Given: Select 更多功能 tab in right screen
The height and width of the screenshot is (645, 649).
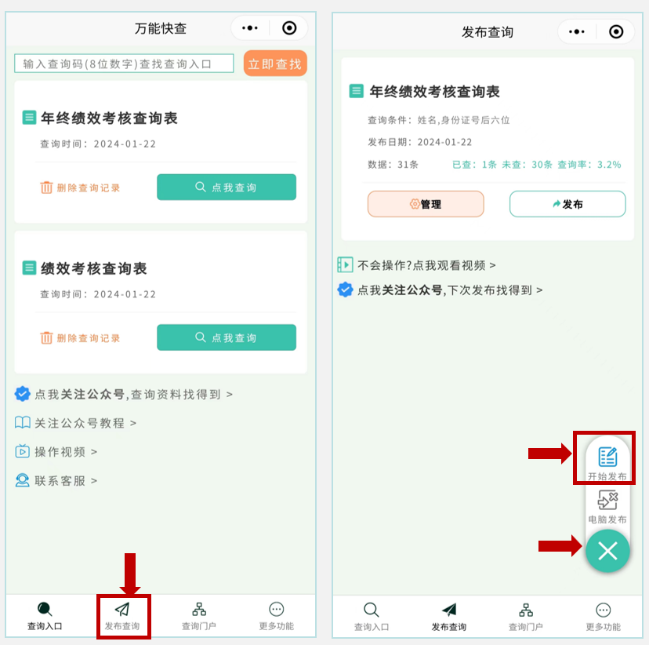Looking at the screenshot, I should 603,617.
